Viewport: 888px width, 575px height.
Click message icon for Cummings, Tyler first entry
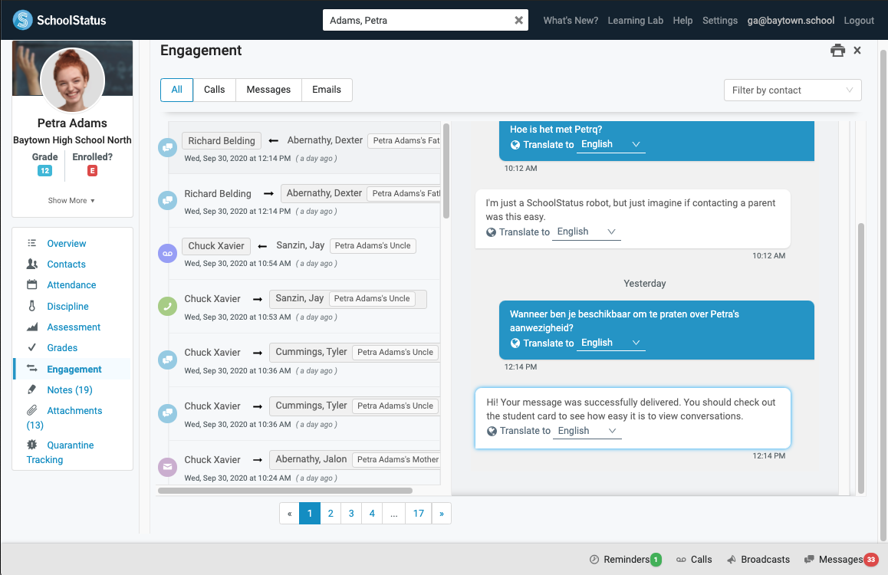click(x=167, y=360)
